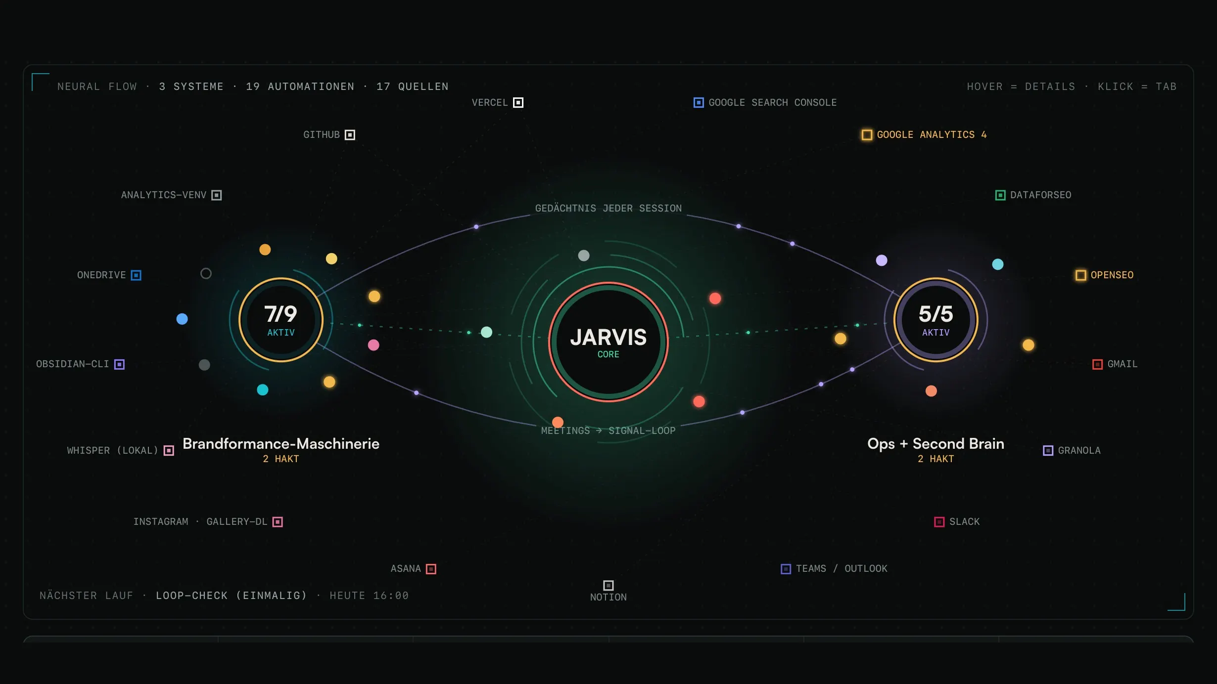1217x684 pixels.
Task: Open the Gmail red node icon
Action: (1097, 364)
